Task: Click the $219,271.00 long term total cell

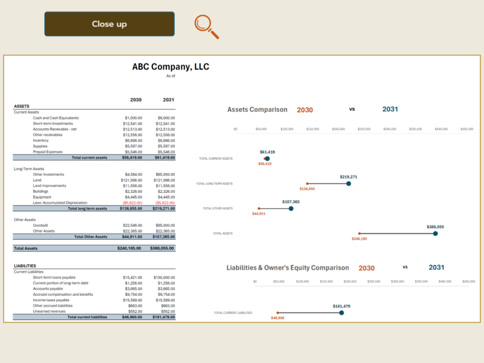Action: [x=163, y=209]
